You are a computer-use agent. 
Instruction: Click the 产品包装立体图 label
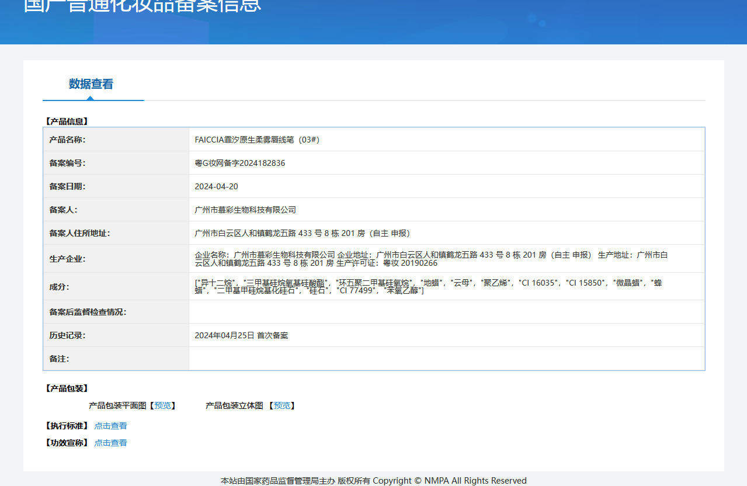234,405
